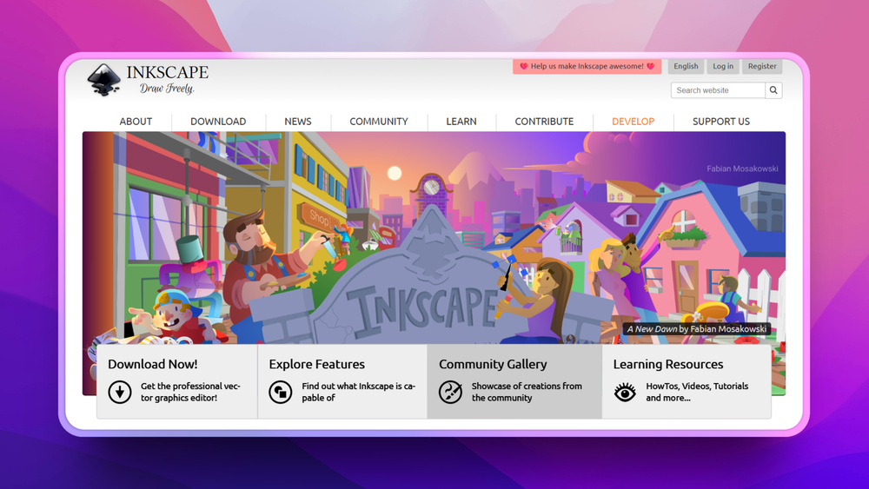Go to the NEWS section
Screen dimensions: 869x489
pyautogui.click(x=298, y=122)
